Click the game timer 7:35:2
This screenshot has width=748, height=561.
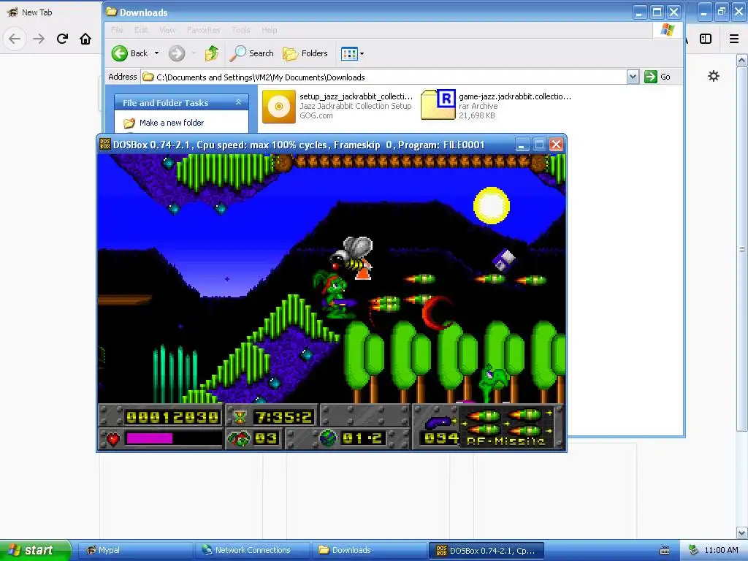pos(283,417)
